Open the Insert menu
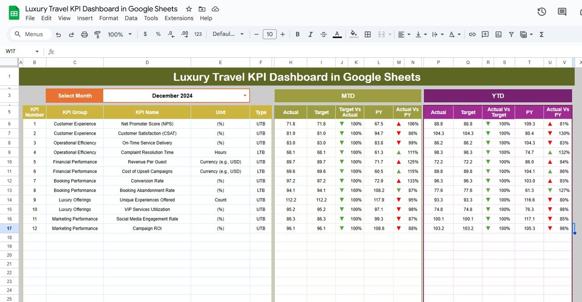The height and width of the screenshot is (302, 582). point(85,18)
